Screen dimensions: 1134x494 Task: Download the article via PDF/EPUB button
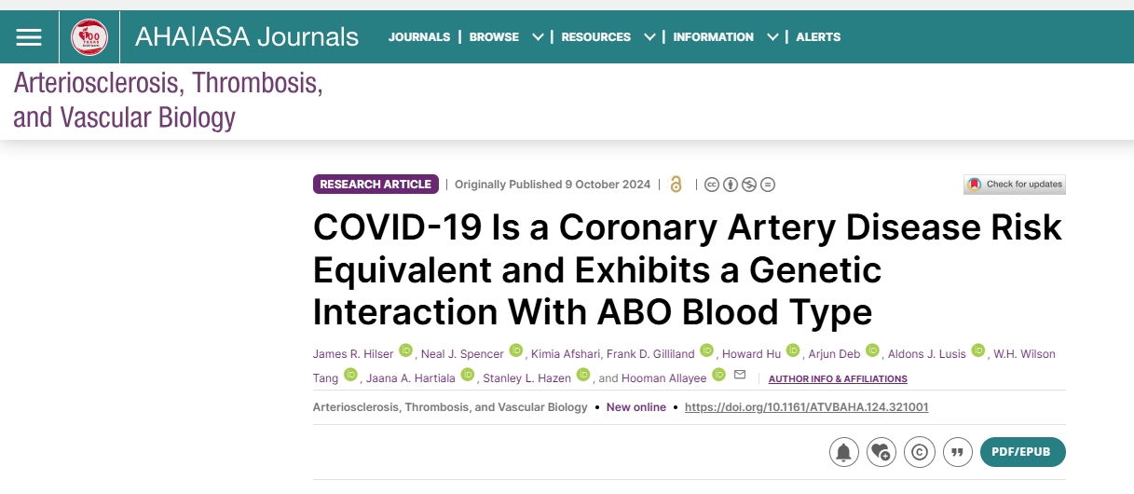point(1022,452)
